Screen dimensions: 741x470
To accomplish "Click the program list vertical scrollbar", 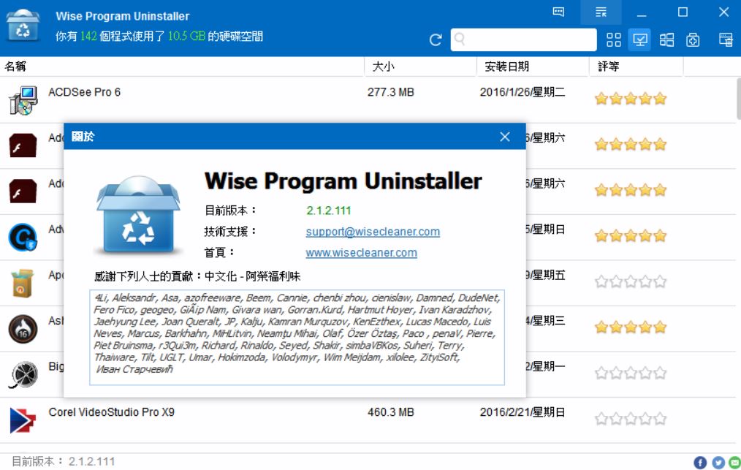I will (738, 99).
